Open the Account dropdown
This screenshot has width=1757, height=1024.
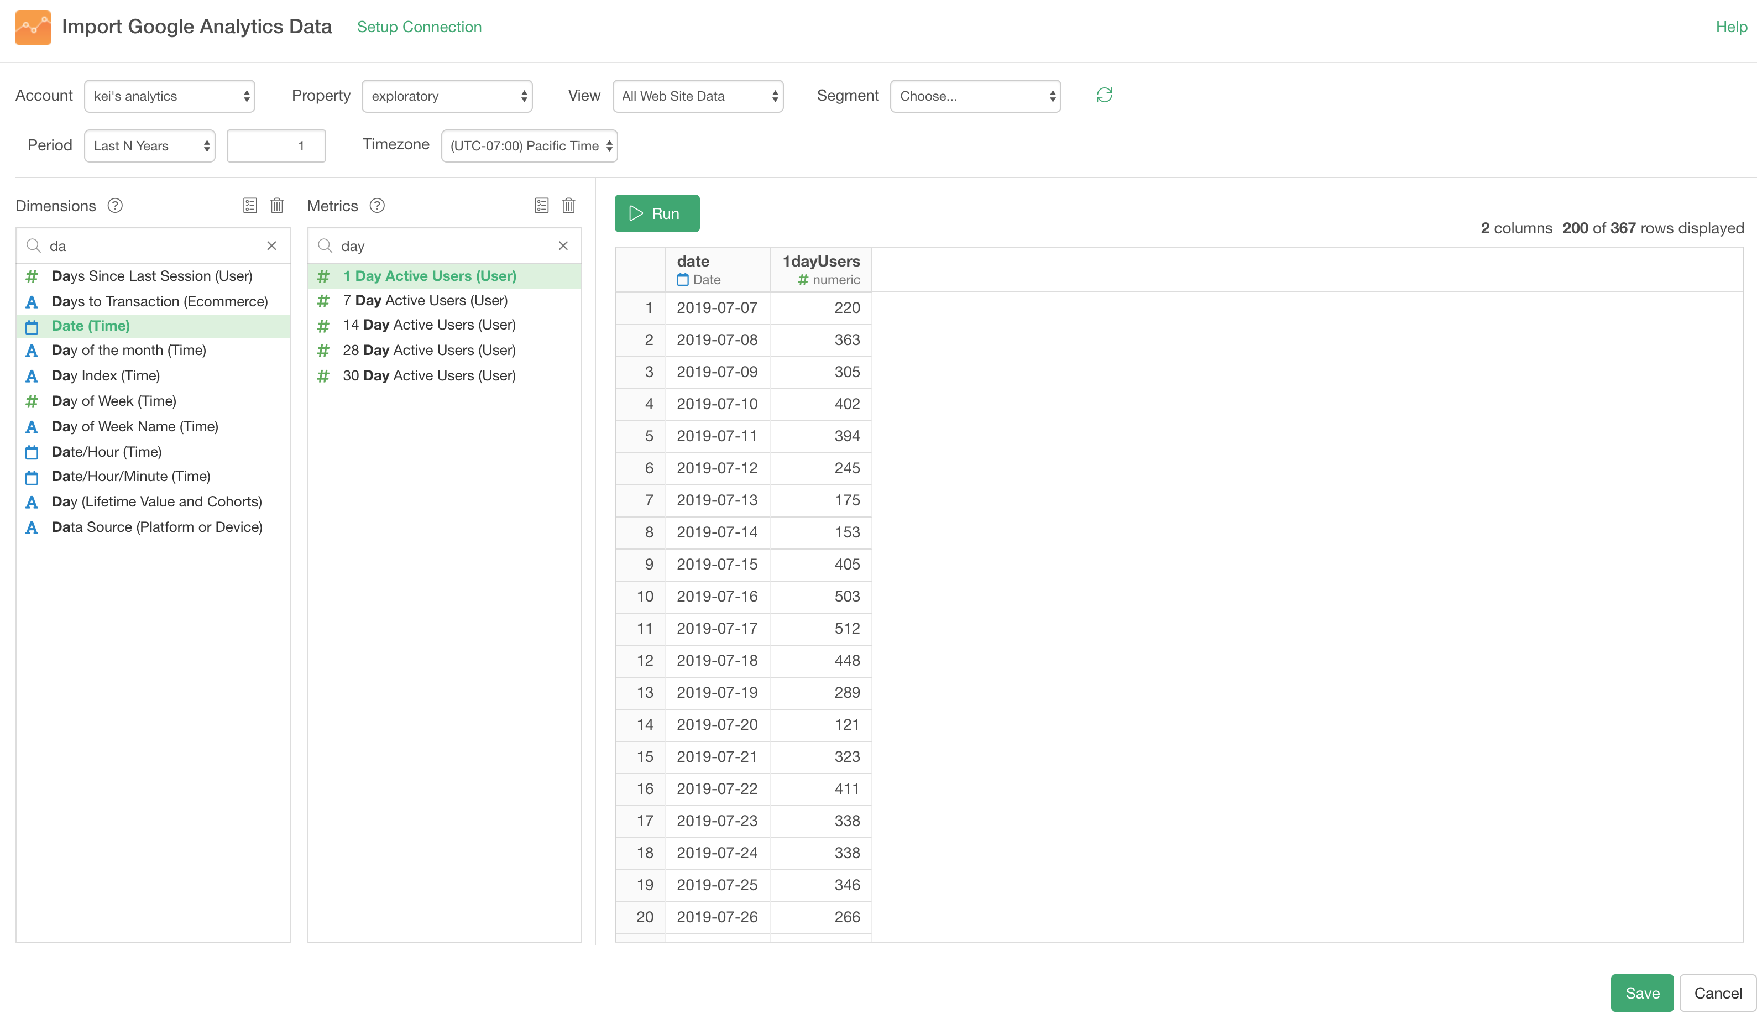169,96
